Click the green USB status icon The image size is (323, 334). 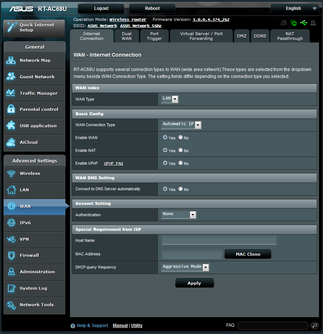(x=304, y=23)
